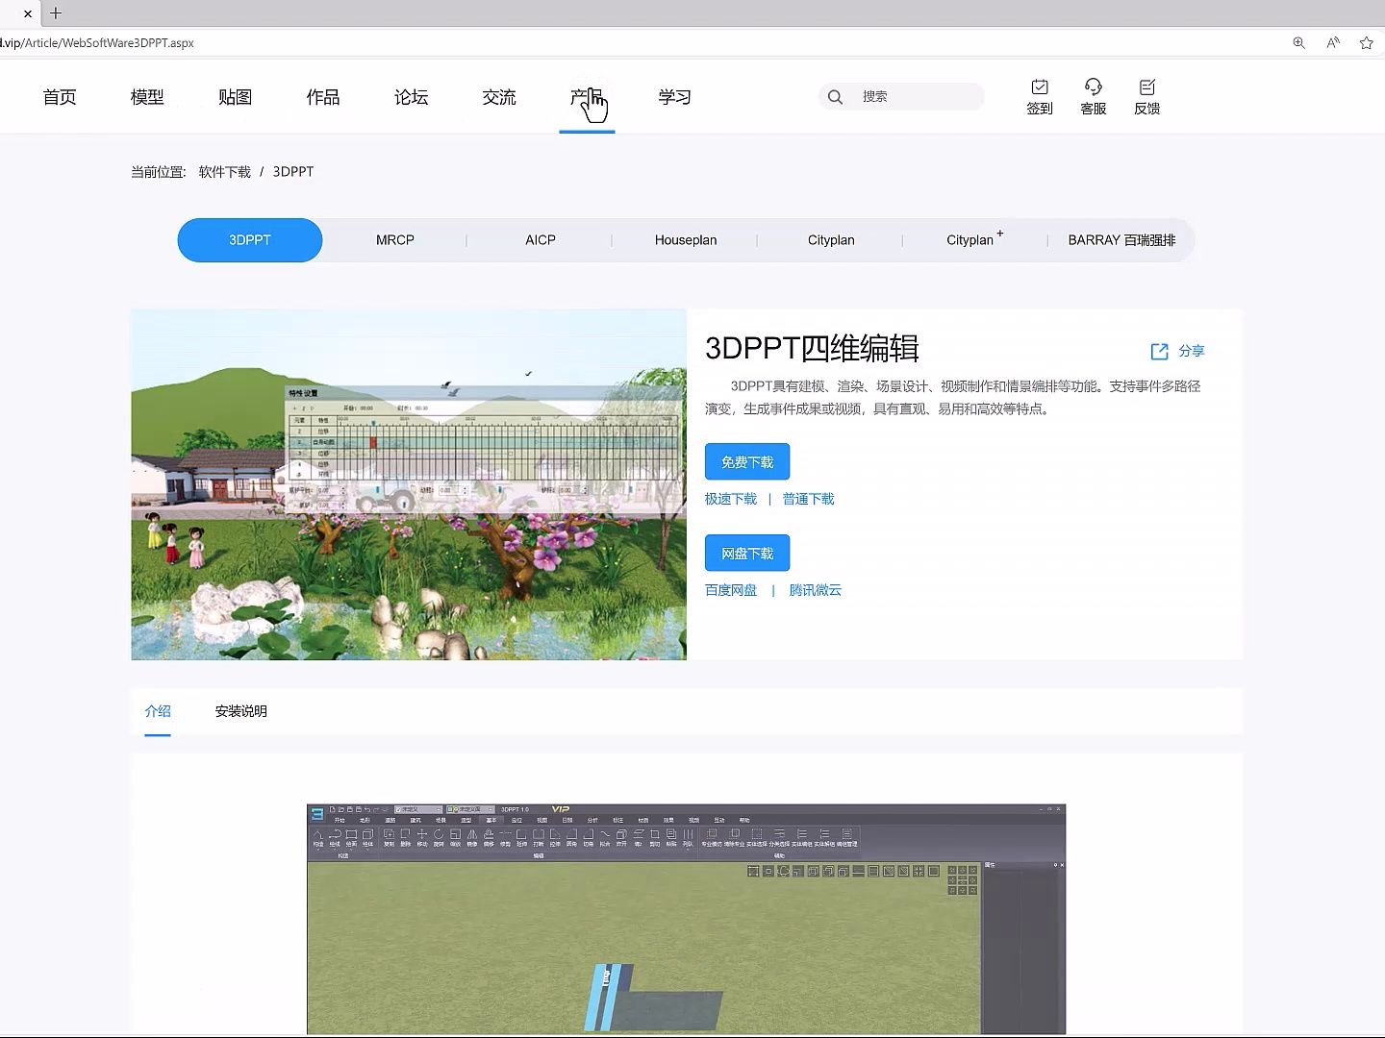Click the share arrow icon
Viewport: 1385px width, 1038px height.
tap(1160, 352)
